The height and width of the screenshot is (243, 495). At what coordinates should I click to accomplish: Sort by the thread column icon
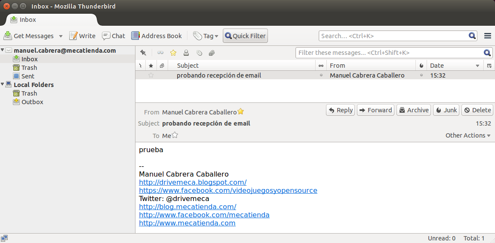point(140,66)
